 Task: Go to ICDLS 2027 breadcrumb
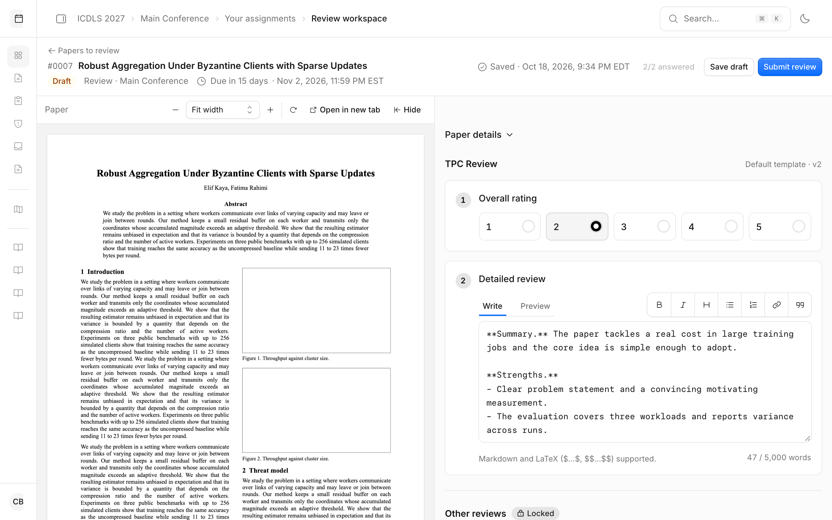[101, 19]
